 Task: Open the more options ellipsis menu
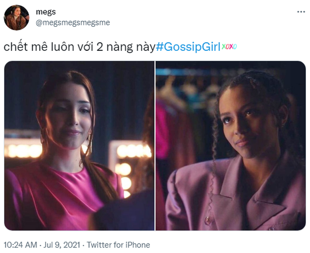tap(301, 12)
